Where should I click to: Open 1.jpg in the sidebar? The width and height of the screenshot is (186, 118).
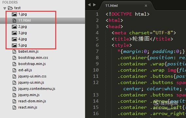(x=23, y=14)
